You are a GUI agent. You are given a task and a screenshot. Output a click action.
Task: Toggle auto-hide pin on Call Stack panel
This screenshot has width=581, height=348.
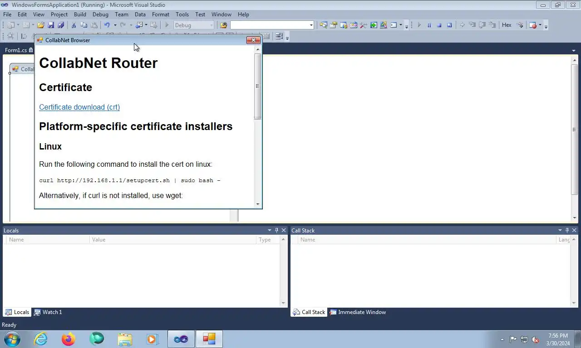(x=567, y=230)
